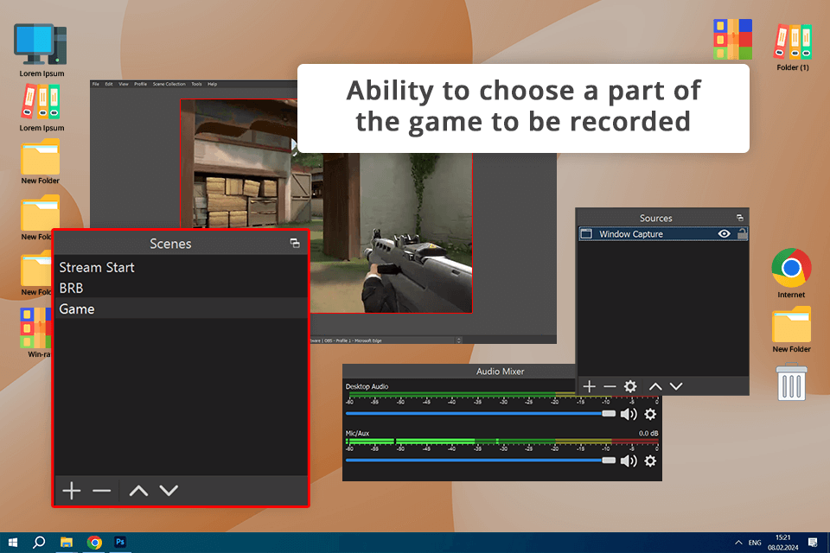Undock the Sources panel with the pop-out icon

tap(740, 218)
